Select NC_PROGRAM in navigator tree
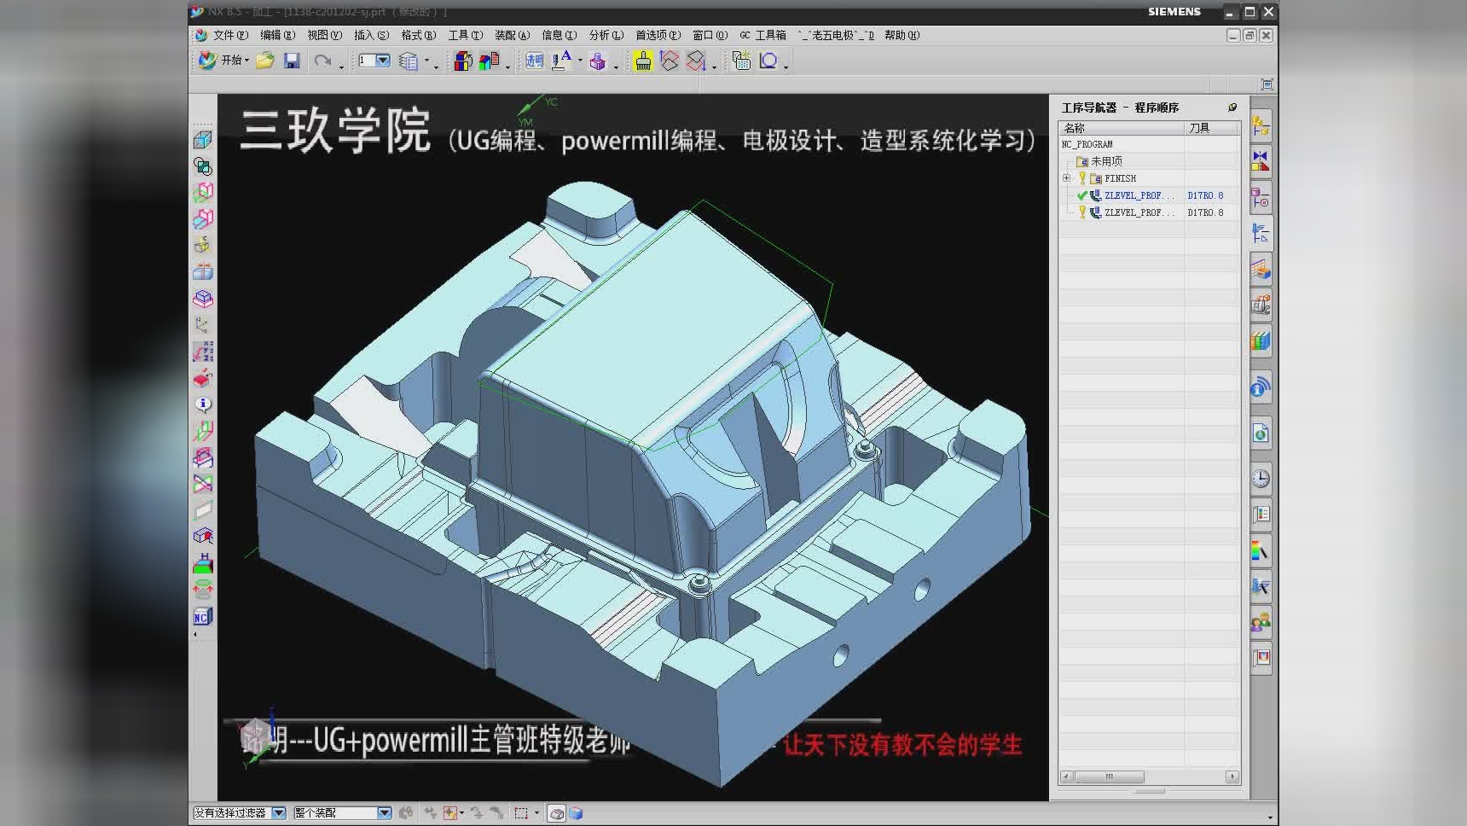 coord(1087,144)
